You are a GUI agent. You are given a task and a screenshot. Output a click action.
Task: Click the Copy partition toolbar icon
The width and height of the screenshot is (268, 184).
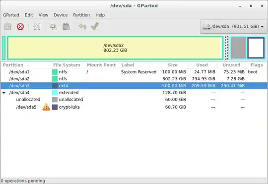pyautogui.click(x=53, y=27)
